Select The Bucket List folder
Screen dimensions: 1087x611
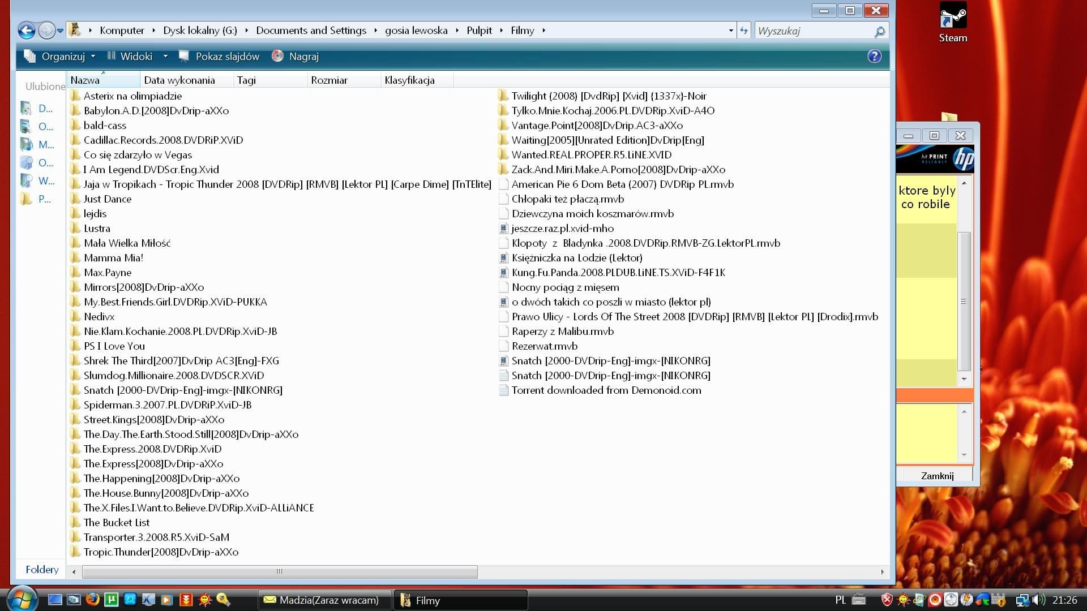point(110,523)
